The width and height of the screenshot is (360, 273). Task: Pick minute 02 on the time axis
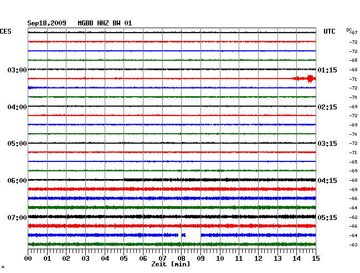66,258
